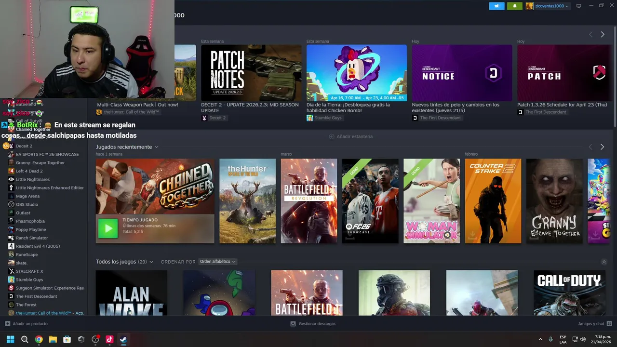Open the Orden alfabético sort dropdown
The width and height of the screenshot is (617, 347).
click(x=217, y=262)
